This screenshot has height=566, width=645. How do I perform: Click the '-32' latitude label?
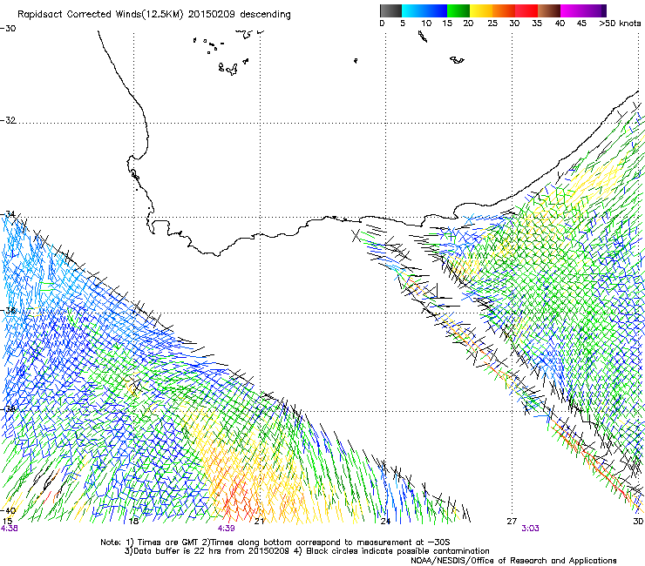pos(8,120)
